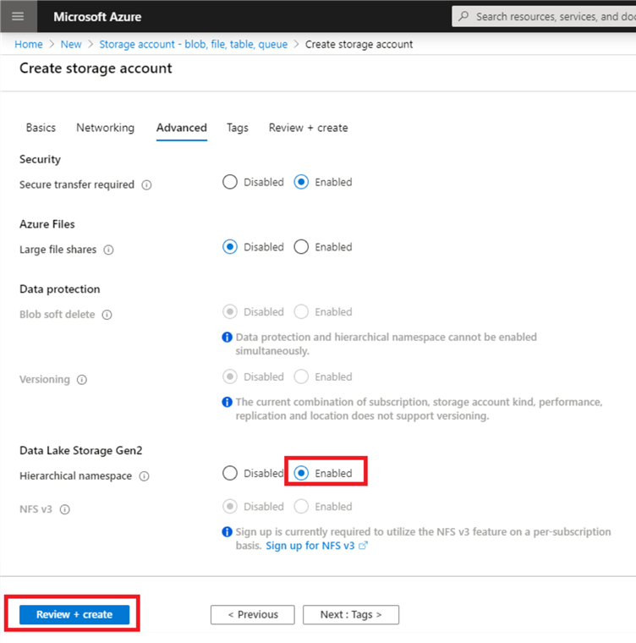Go back with the Previous button
636x643 pixels.
[x=253, y=614]
